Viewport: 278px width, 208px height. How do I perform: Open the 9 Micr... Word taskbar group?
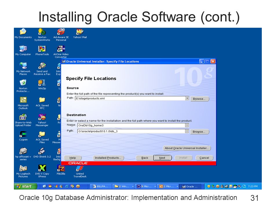(146, 186)
